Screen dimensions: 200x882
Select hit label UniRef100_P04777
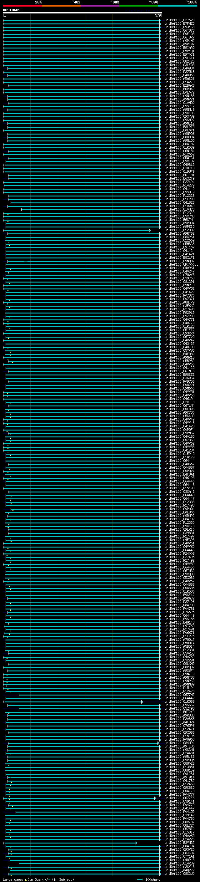click(x=179, y=795)
